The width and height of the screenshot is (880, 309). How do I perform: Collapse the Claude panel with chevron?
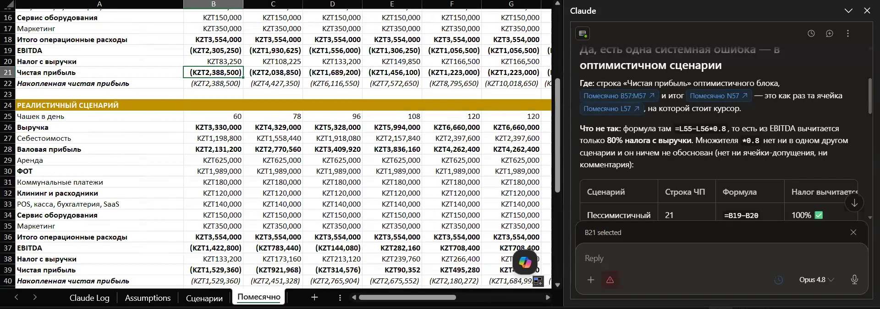848,11
